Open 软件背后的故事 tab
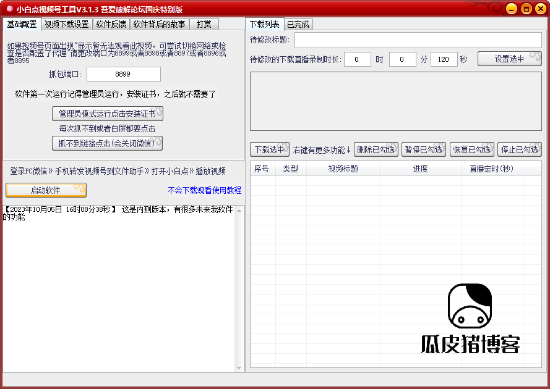 point(159,25)
